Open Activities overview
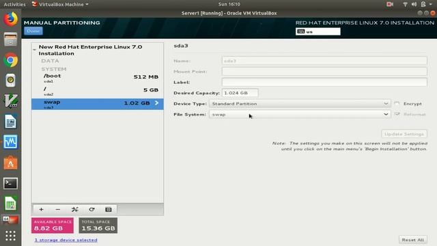This screenshot has width=437, height=246. 14,4
